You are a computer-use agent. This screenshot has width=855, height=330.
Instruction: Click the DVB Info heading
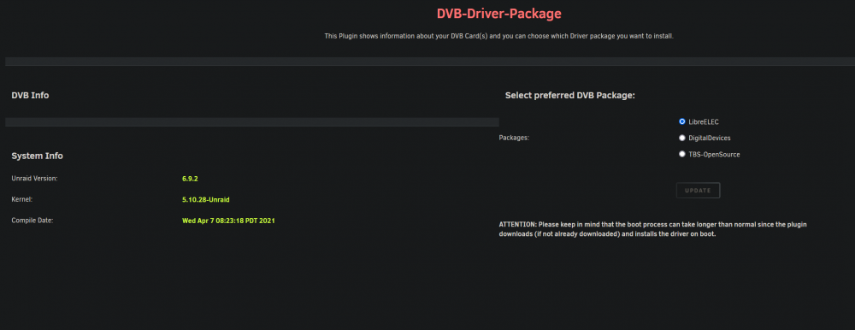click(x=30, y=96)
